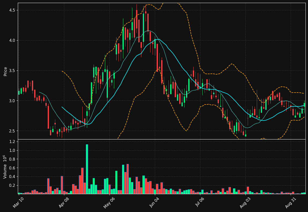The width and height of the screenshot is (308, 212).
Task: Click the Volume 10⁶ axis title
Action: pos(5,167)
